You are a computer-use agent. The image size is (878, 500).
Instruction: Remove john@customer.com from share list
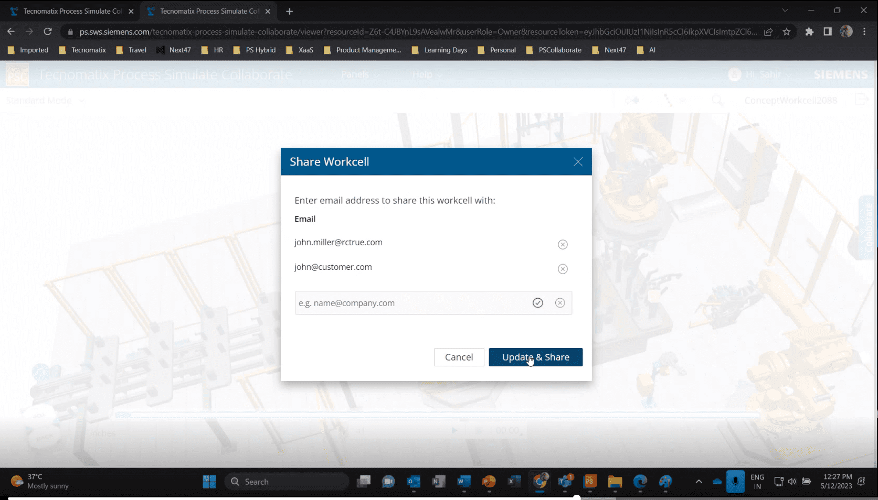click(563, 269)
